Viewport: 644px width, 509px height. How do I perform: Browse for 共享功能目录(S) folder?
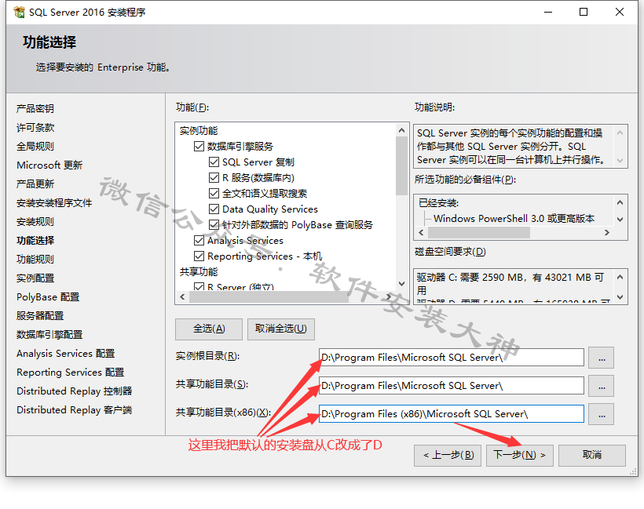tap(602, 386)
